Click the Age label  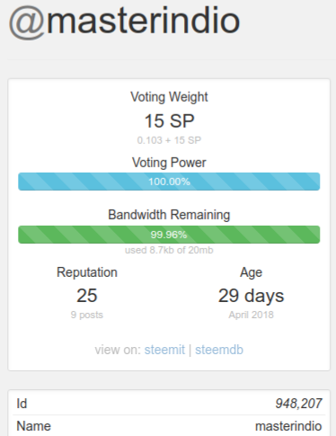coord(251,272)
